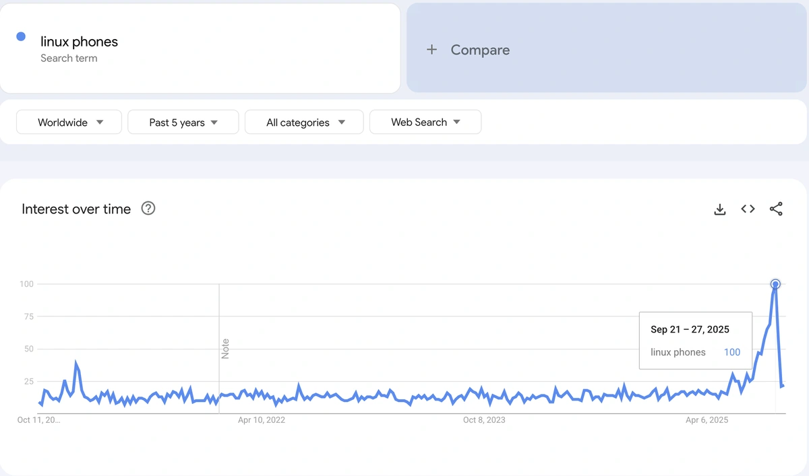This screenshot has width=809, height=476.
Task: Open the Past 5 years time range dropdown
Action: 183,122
